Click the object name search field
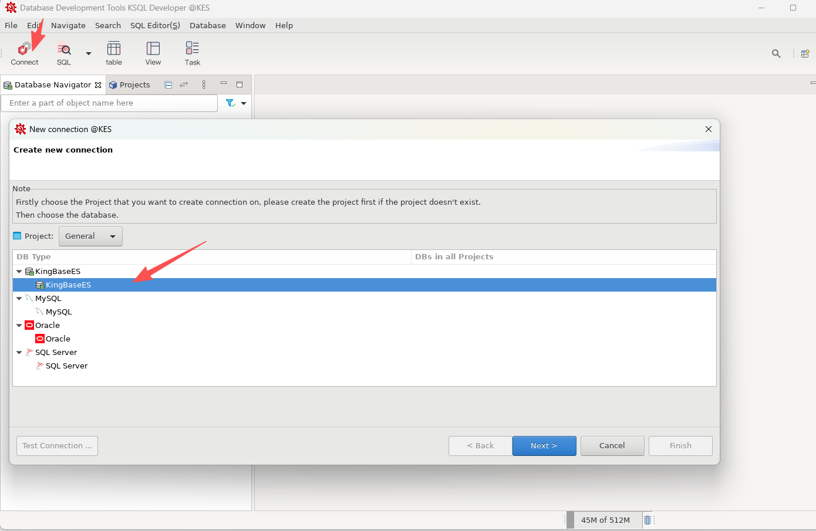816x531 pixels. click(x=109, y=103)
